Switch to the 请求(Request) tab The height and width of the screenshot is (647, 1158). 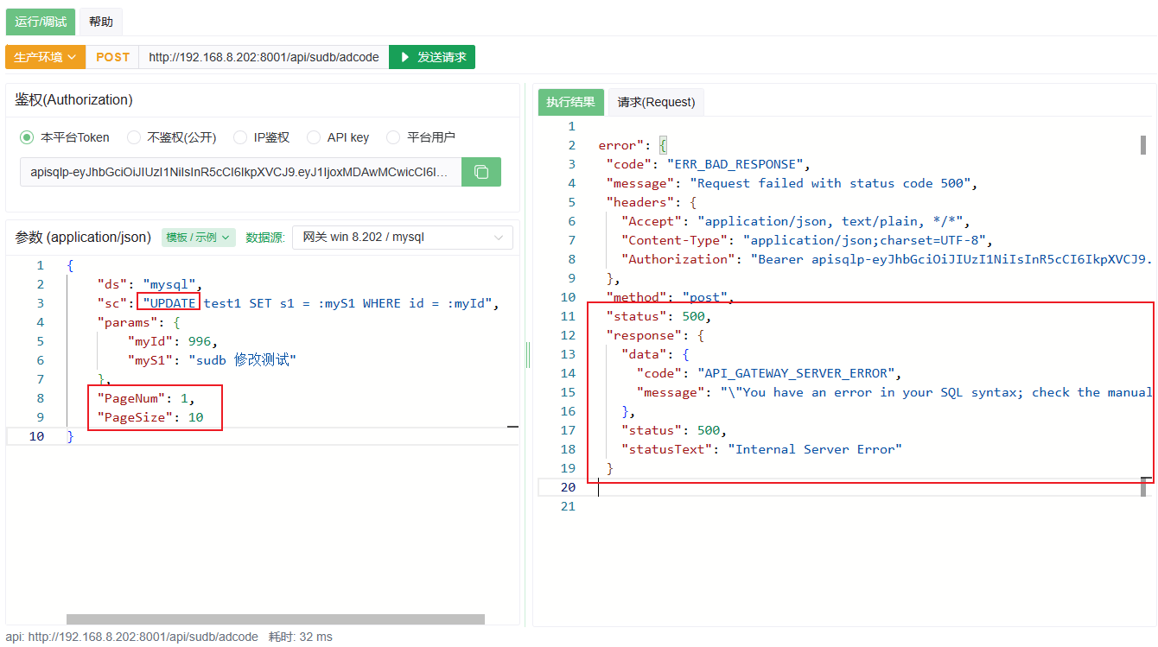(x=656, y=102)
